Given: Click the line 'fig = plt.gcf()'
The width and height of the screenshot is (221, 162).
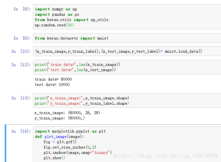Looking at the screenshot, I should pos(60,142).
